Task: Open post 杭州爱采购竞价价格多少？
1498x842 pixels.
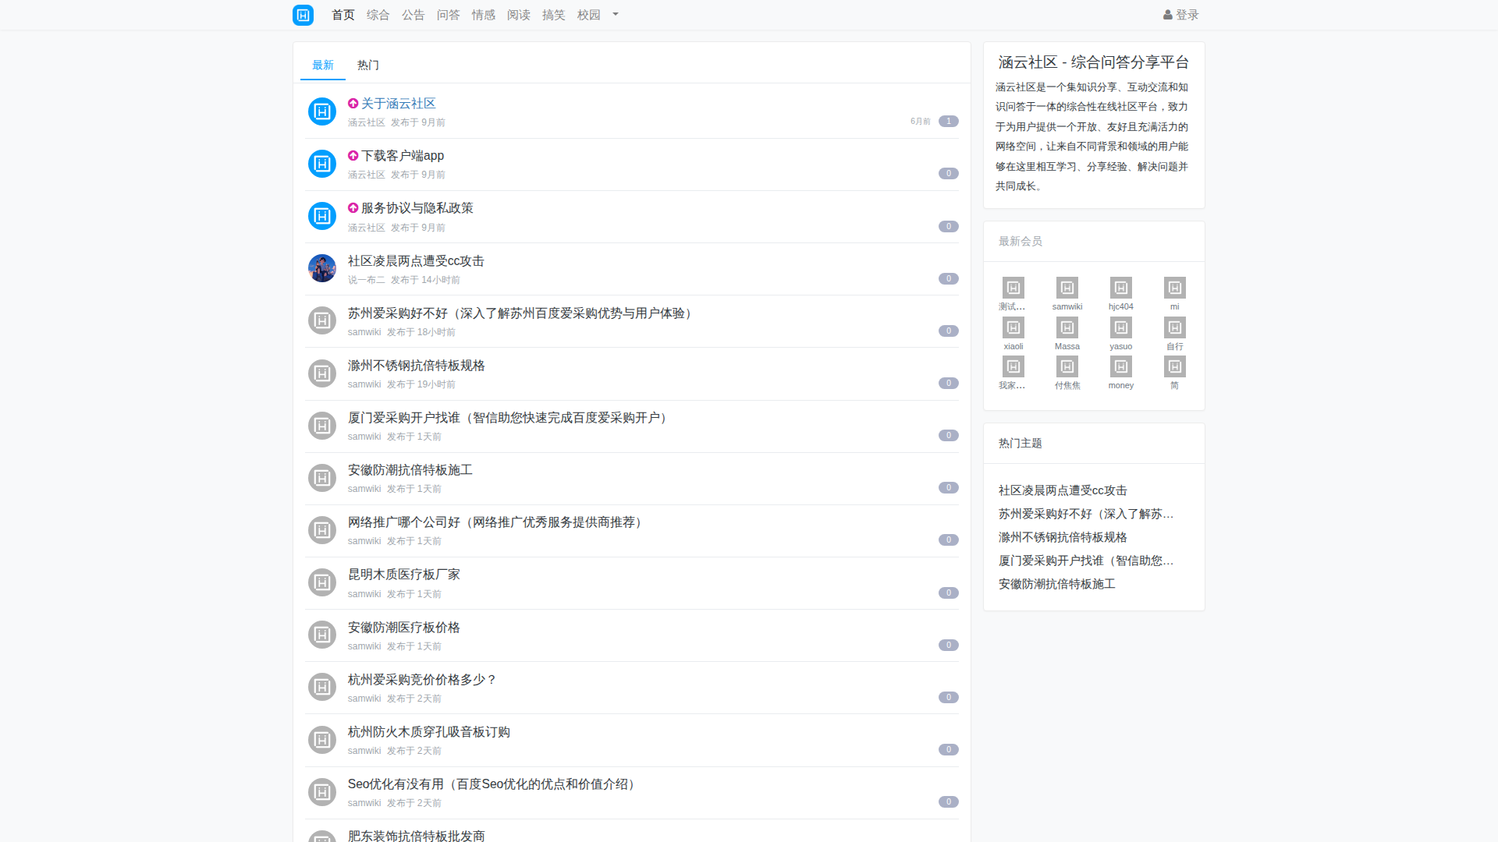Action: pyautogui.click(x=421, y=680)
